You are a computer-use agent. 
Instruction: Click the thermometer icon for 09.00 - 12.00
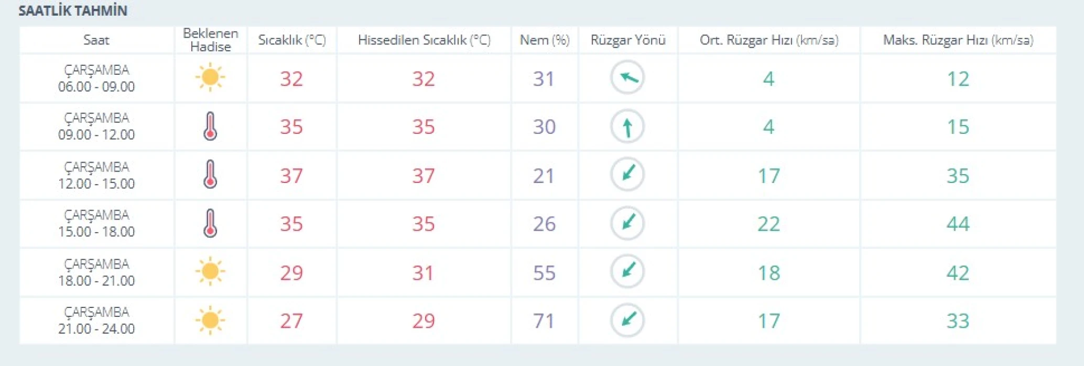(210, 126)
